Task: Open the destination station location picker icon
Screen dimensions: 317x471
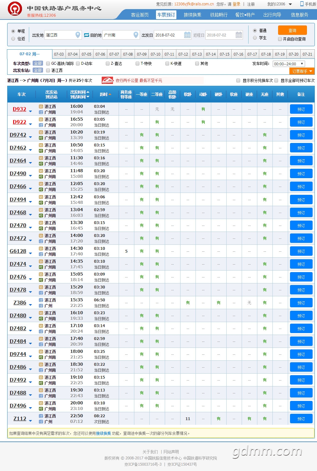Action: [x=136, y=35]
